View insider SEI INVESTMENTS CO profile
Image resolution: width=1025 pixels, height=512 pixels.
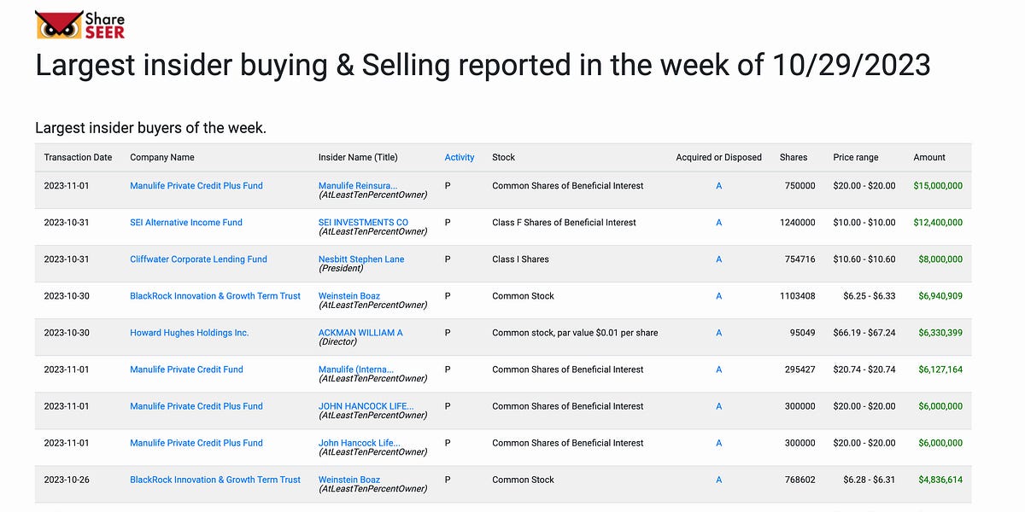(x=363, y=222)
